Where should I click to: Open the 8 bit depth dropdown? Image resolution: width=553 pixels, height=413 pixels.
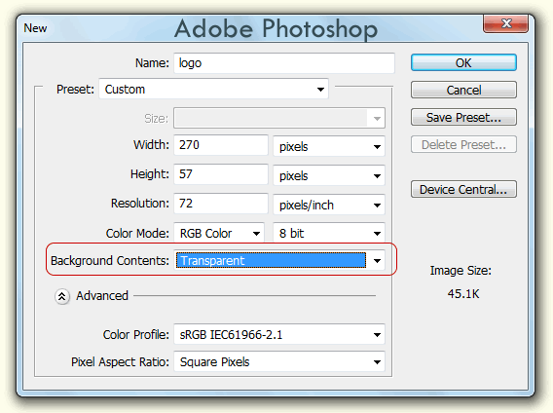pos(329,233)
